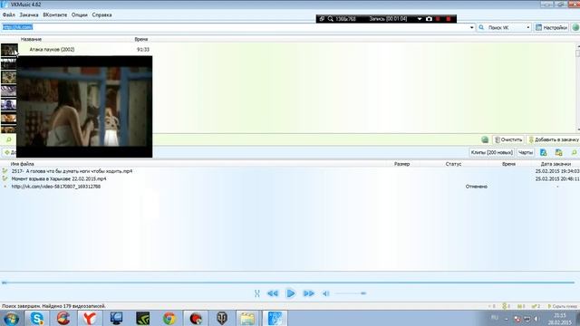Open the NVIDIA taskbar icon
580x326 pixels.
click(x=142, y=318)
